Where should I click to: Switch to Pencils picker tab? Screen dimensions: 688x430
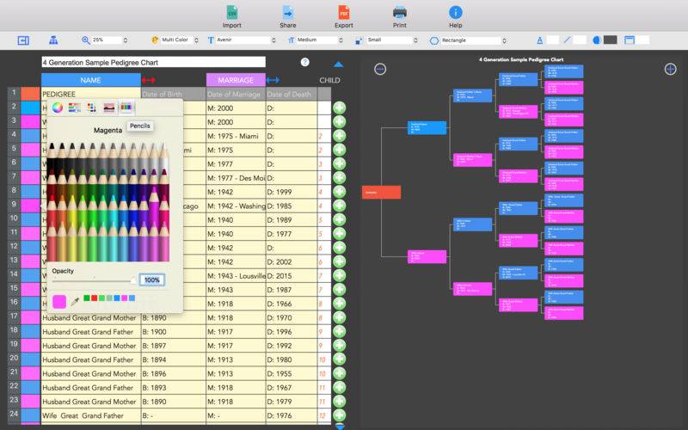[126, 107]
